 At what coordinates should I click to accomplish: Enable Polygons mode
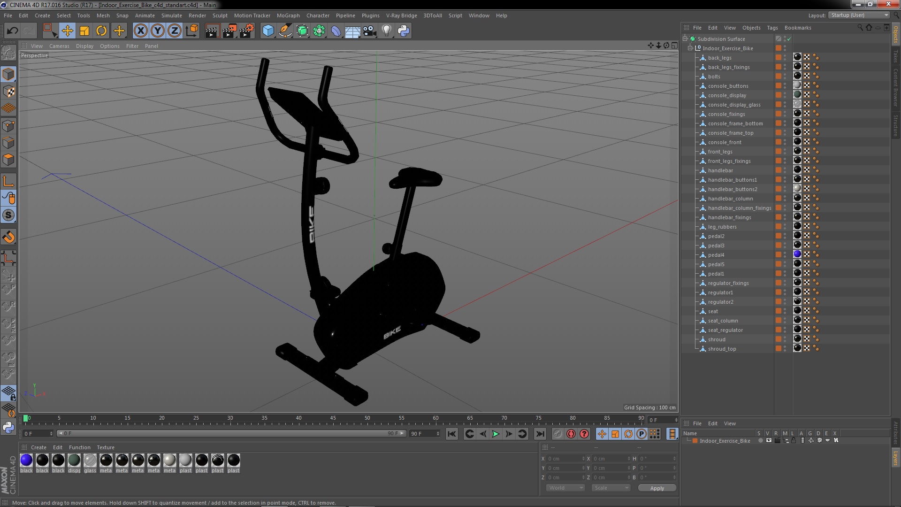click(x=8, y=160)
